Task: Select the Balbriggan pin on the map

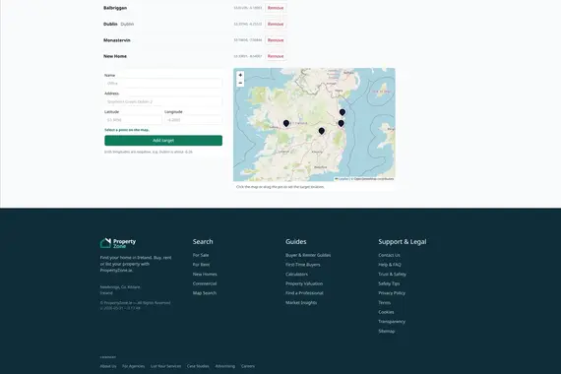Action: (x=343, y=112)
